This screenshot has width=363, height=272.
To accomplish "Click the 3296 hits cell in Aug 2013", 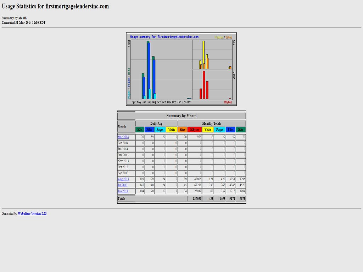I will 241,179.
